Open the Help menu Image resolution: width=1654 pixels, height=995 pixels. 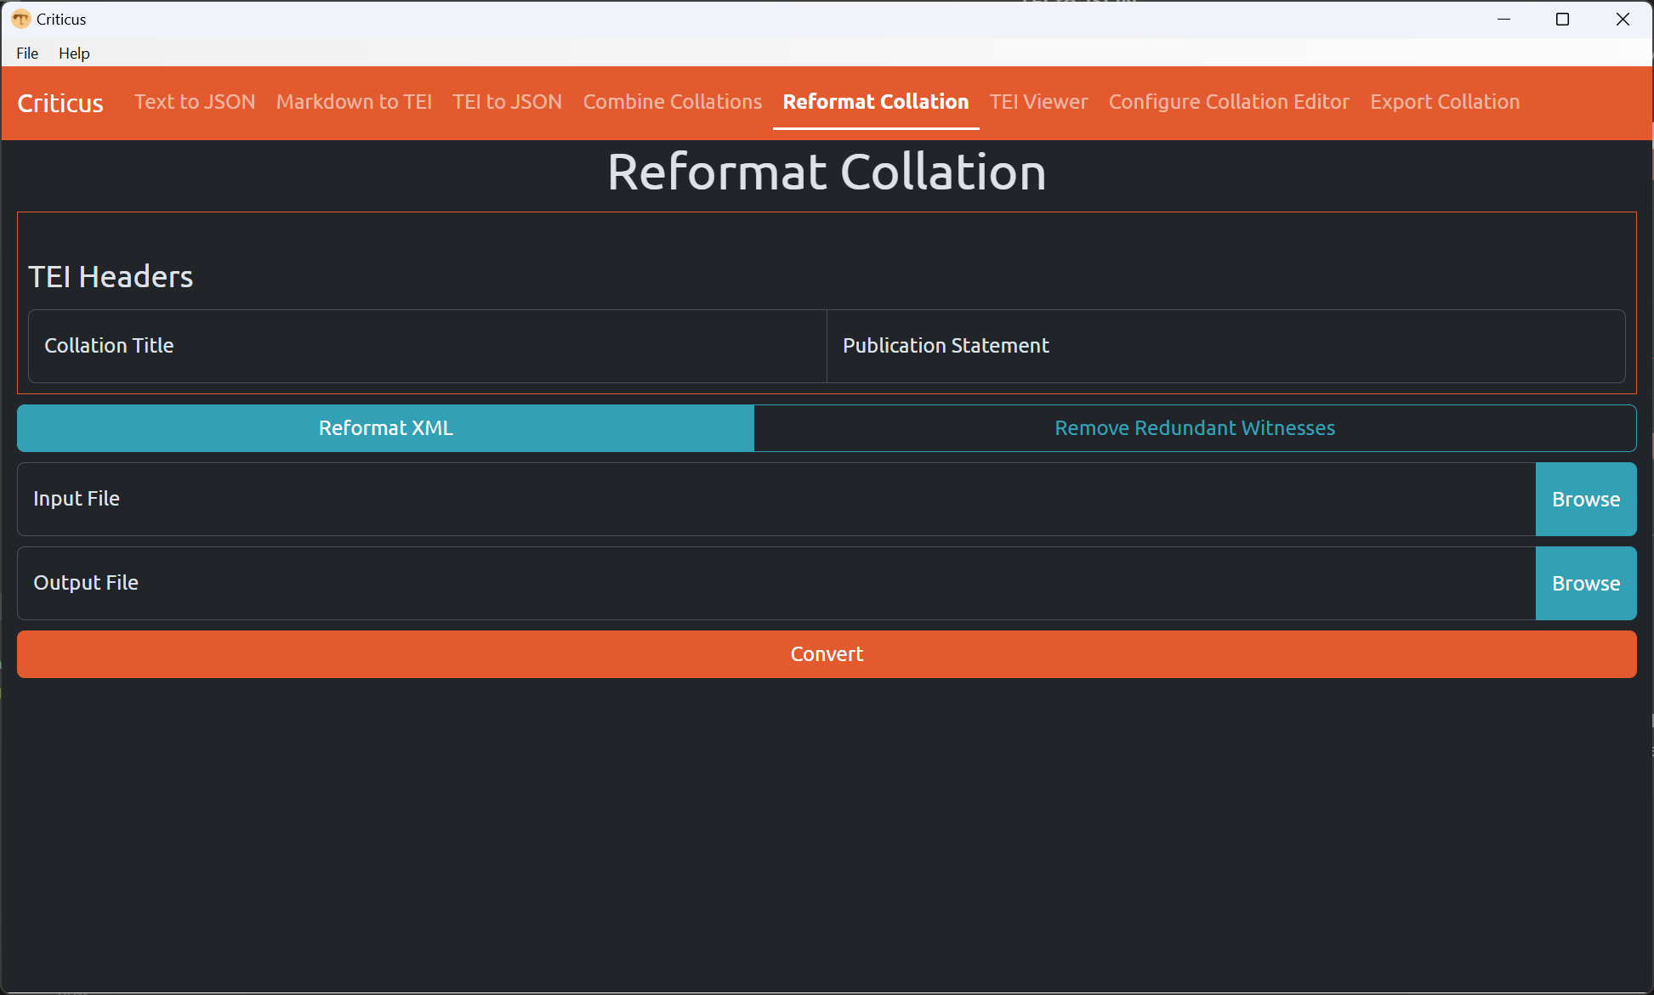74,53
